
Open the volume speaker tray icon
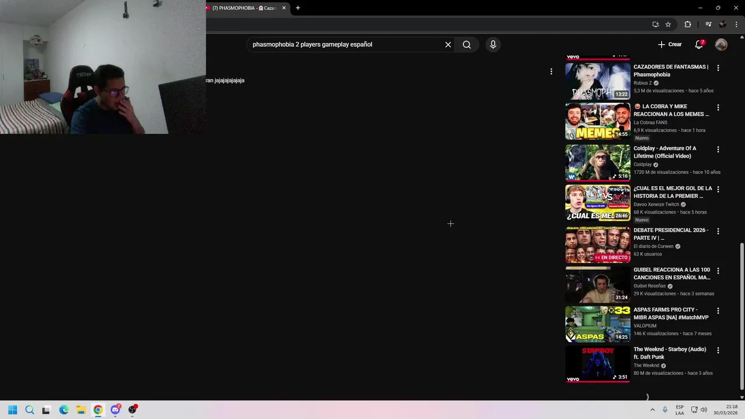[704, 410]
